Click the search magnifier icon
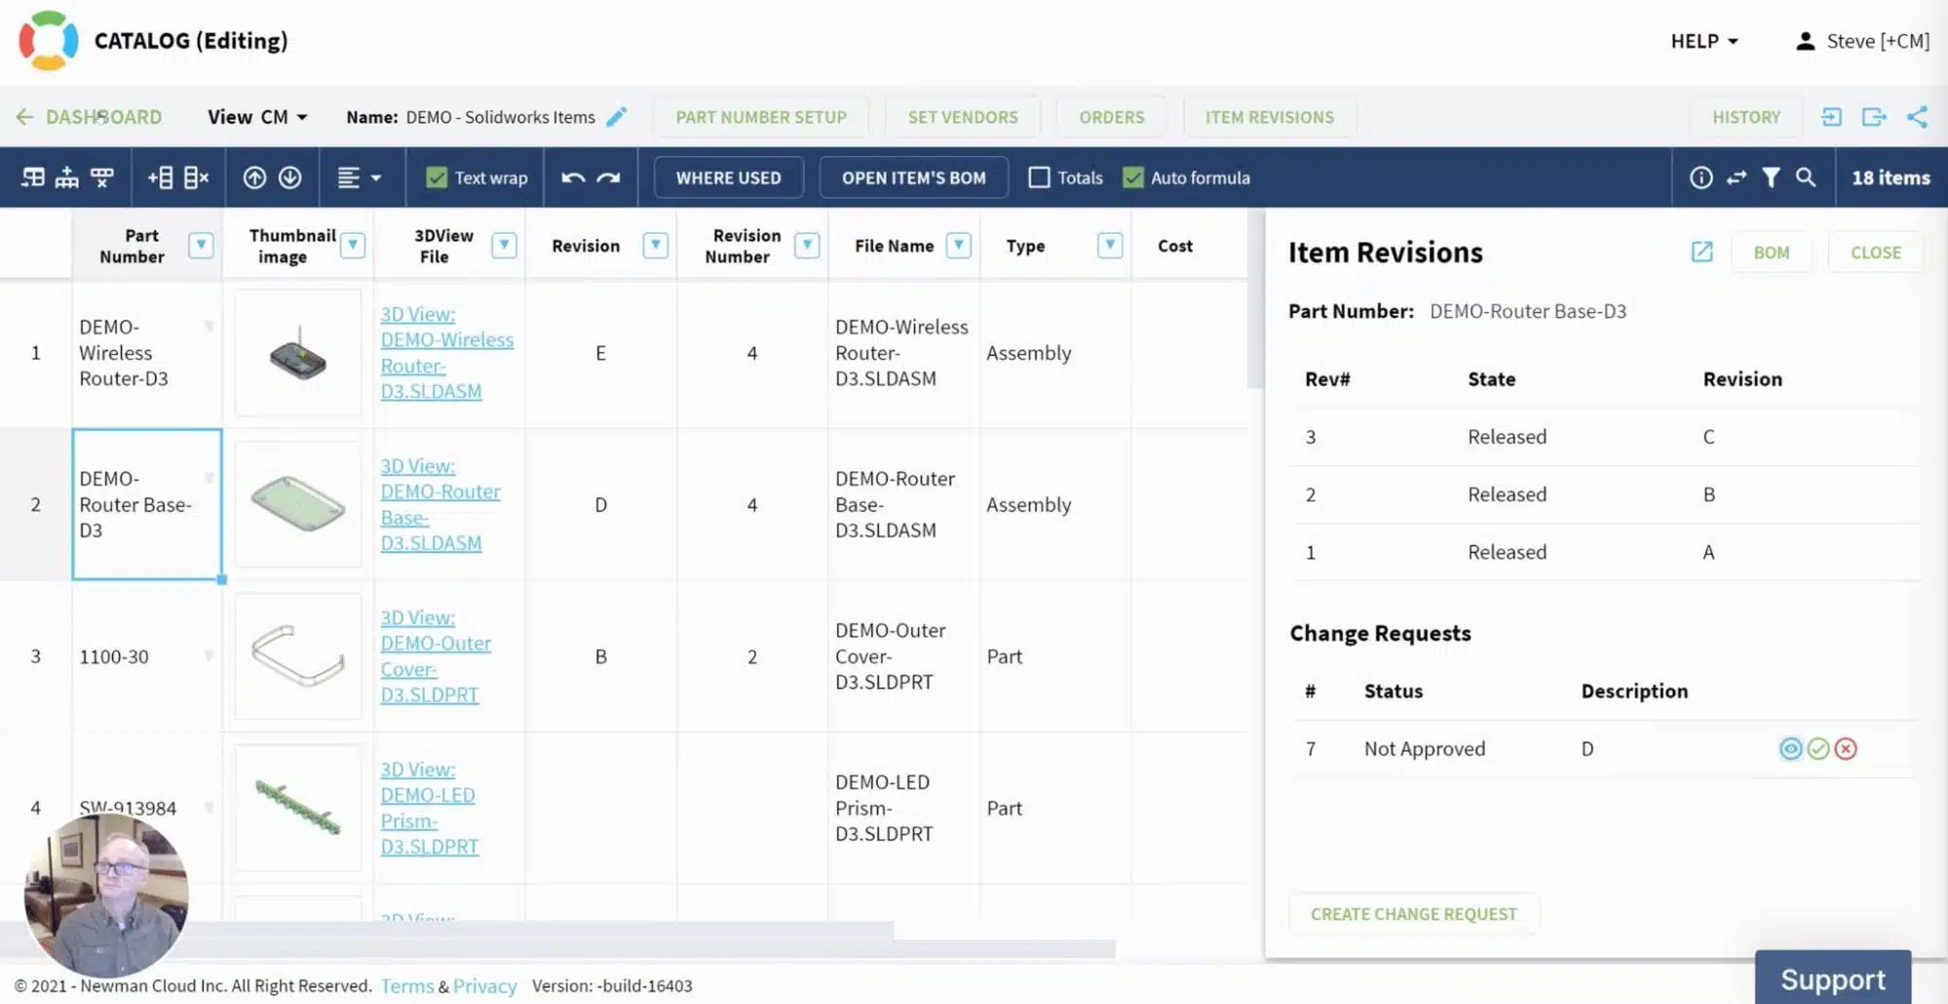The image size is (1948, 1004). pyautogui.click(x=1806, y=177)
